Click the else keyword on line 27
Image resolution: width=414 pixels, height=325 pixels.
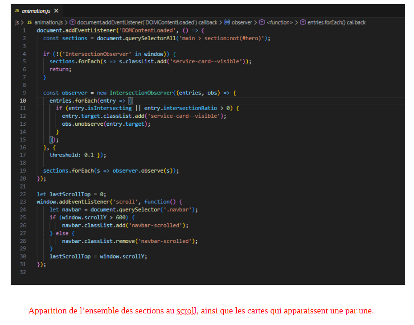pyautogui.click(x=62, y=233)
